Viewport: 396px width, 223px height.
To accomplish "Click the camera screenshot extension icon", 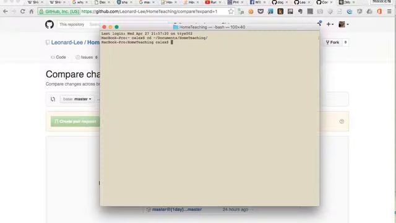I will pyautogui.click(x=320, y=11).
